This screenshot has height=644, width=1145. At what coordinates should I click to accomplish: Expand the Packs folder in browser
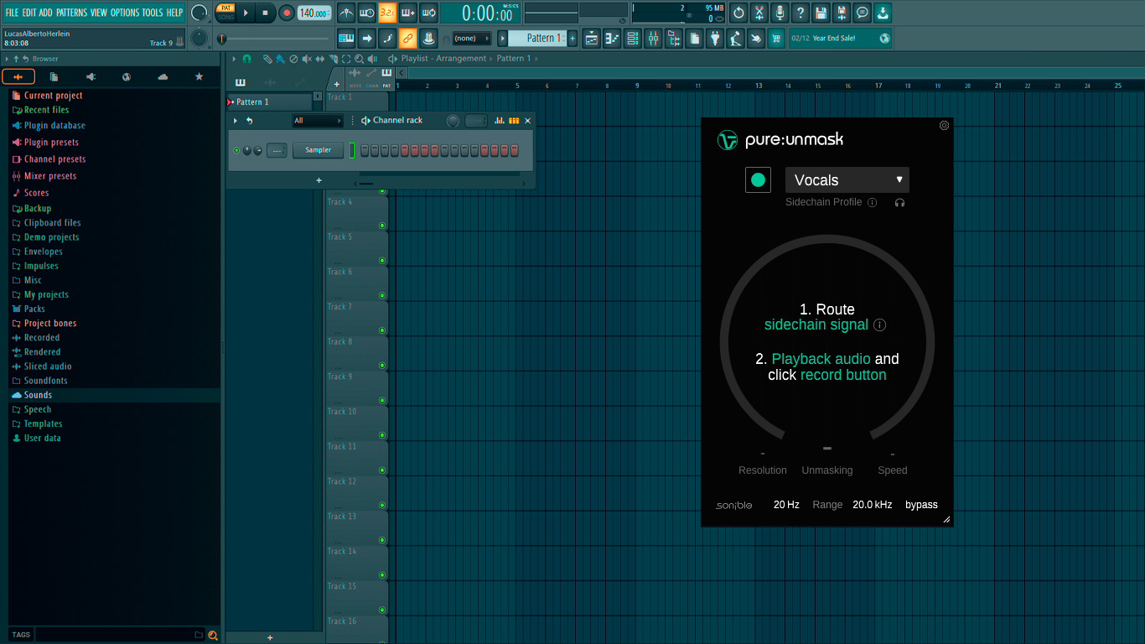pyautogui.click(x=34, y=309)
